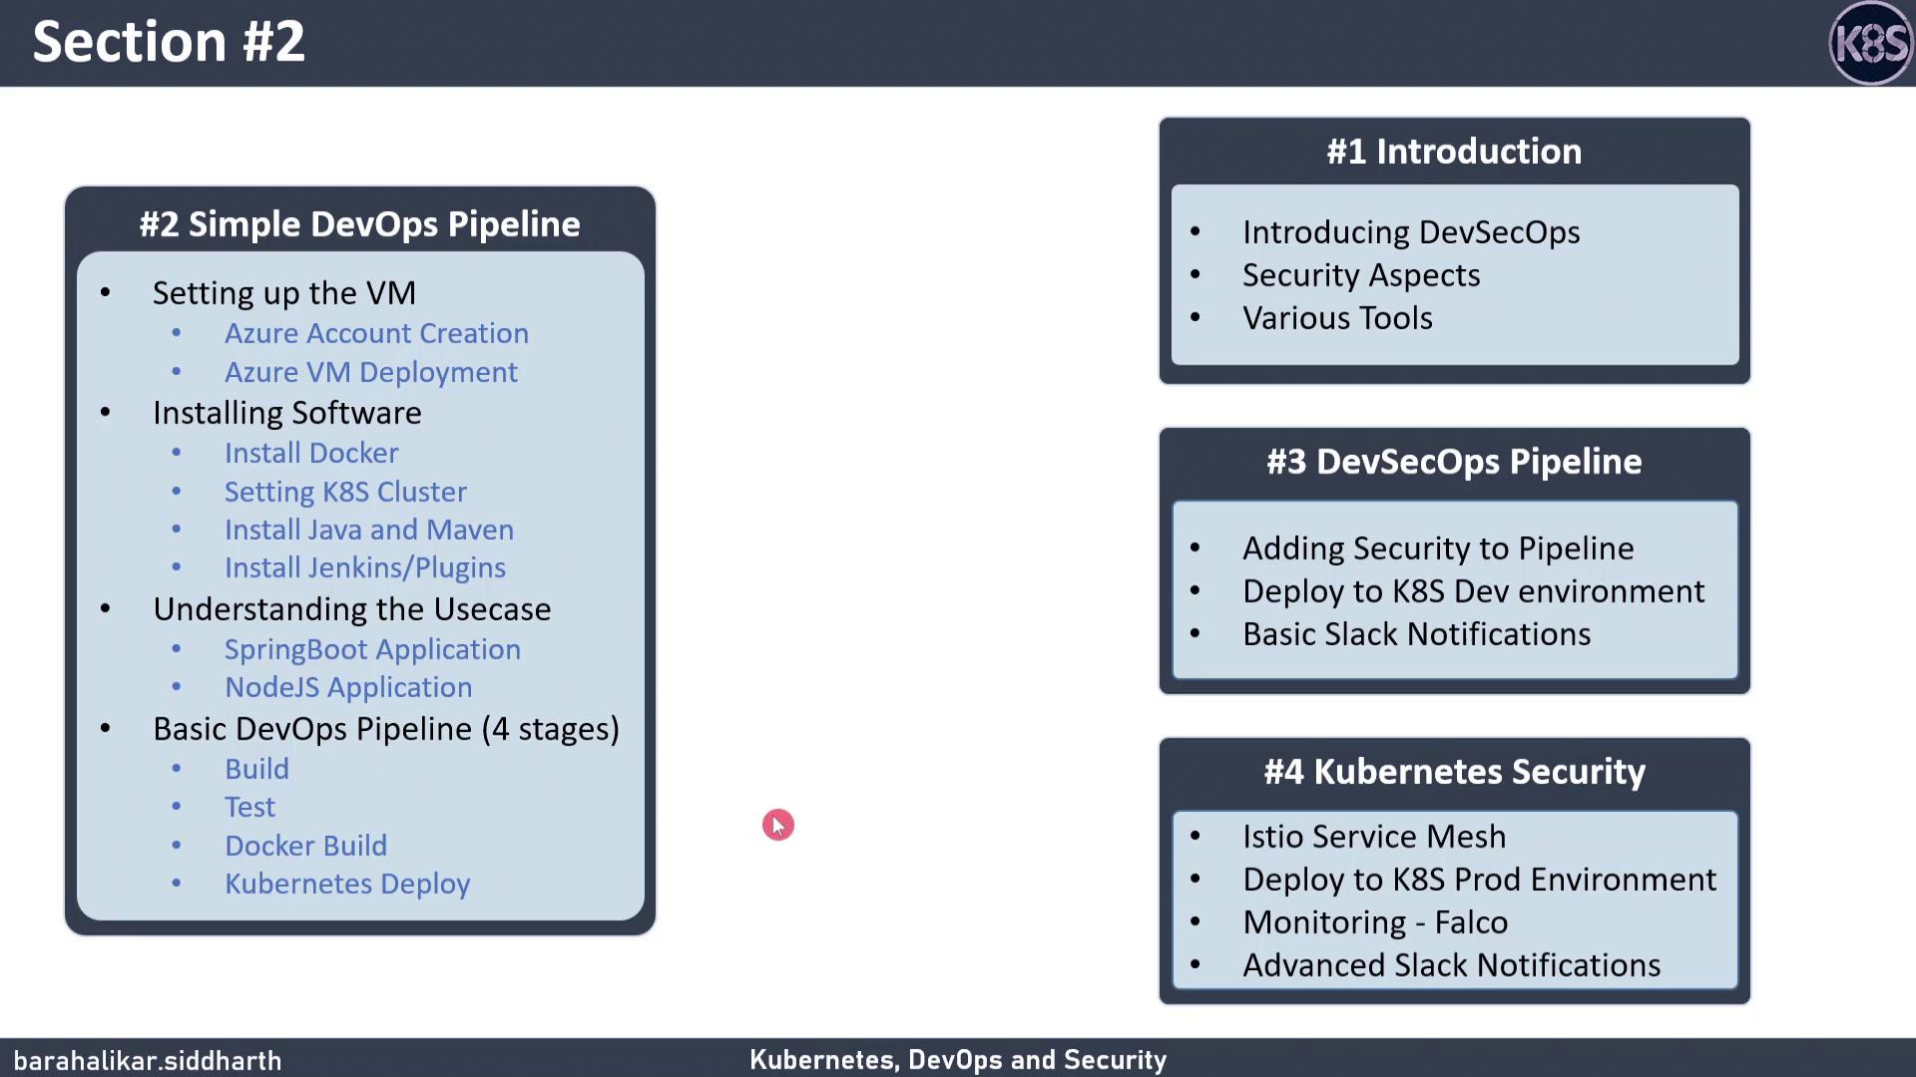Select the Istio Service Mesh bullet
The image size is (1916, 1077).
tap(1373, 837)
